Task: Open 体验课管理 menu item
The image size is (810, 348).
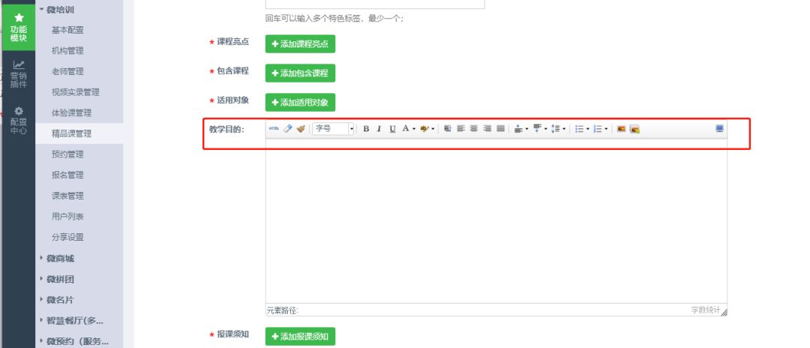Action: tap(71, 112)
